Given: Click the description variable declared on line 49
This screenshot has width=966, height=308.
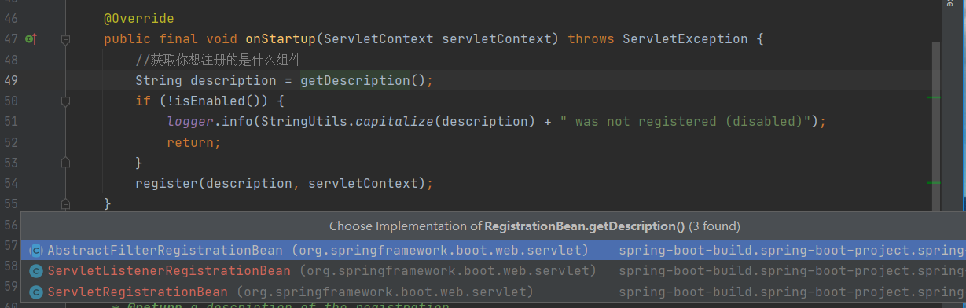Looking at the screenshot, I should pos(233,80).
